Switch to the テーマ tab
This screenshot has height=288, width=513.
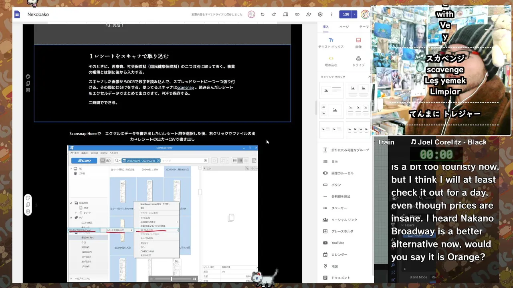[364, 27]
